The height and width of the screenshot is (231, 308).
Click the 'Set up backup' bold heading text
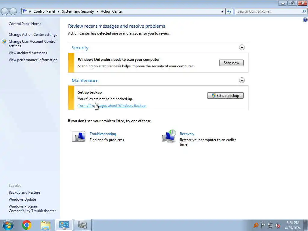[90, 92]
